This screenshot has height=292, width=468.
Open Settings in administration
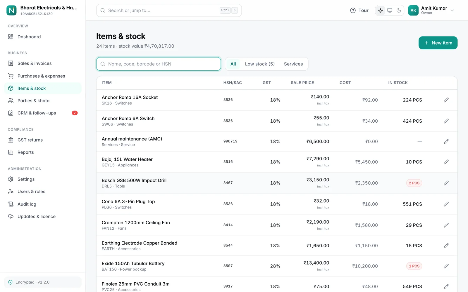point(43,179)
